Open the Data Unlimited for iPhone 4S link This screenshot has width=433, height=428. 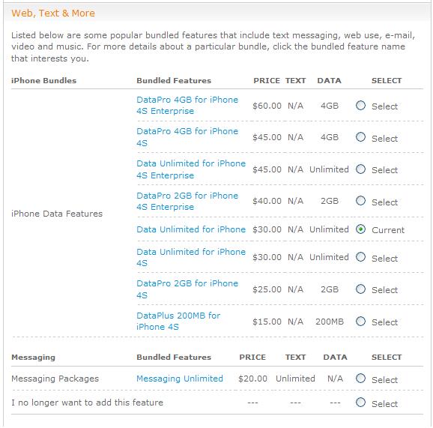(x=191, y=257)
